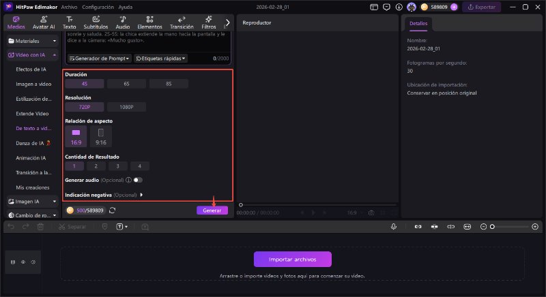546x297 pixels.
Task: Open the Filtros tab
Action: pyautogui.click(x=209, y=22)
